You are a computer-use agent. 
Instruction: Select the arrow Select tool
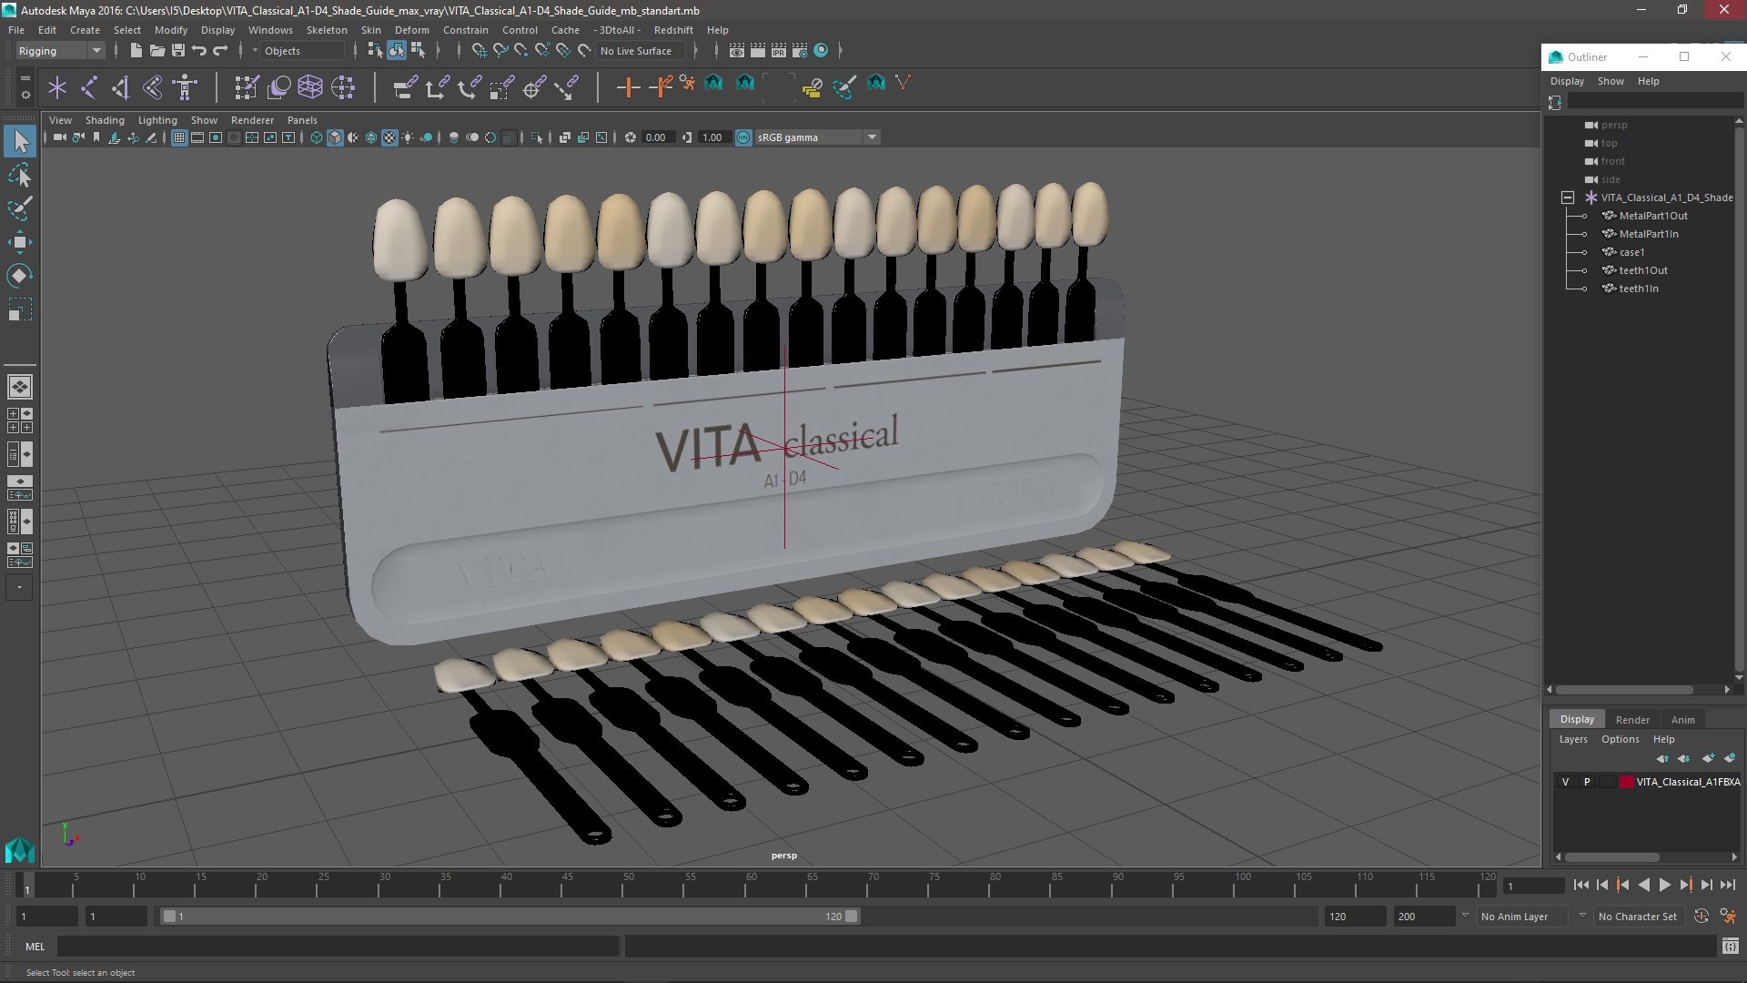click(20, 141)
